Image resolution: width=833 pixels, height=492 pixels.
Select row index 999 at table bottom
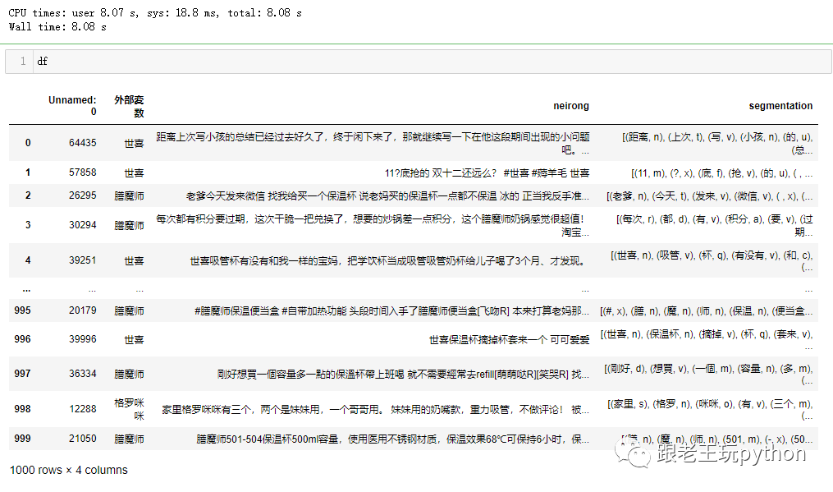tap(22, 439)
